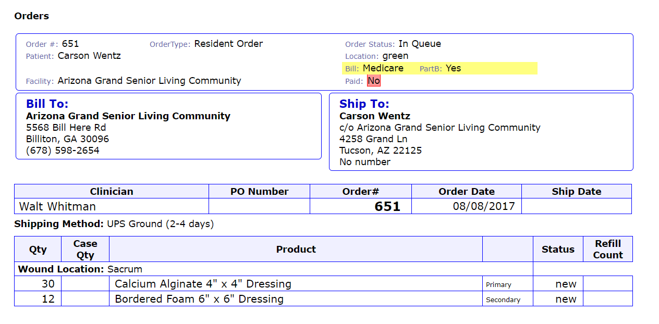Click the Ship To heading
This screenshot has height=324, width=659.
364,104
